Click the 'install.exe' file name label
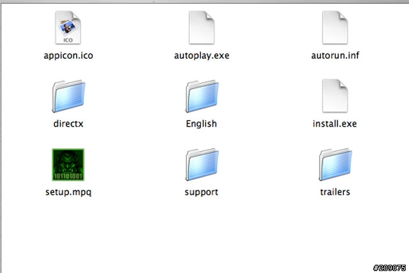The height and width of the screenshot is (273, 409). coord(335,123)
